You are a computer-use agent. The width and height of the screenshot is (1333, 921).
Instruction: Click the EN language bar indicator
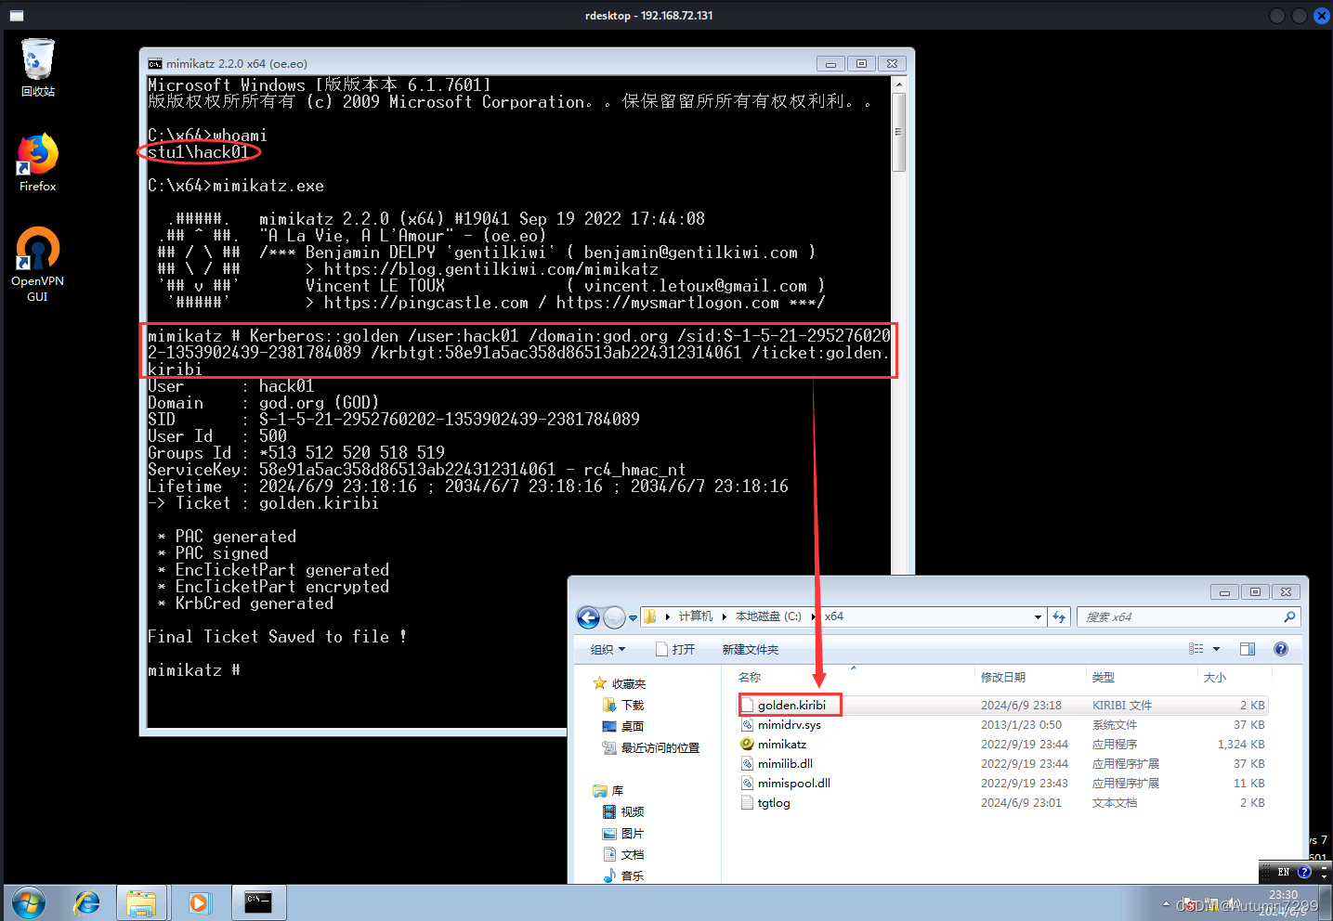1284,872
